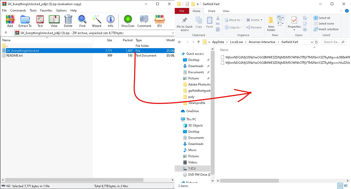Screen dimensions: 351x189
Task: Open the New item dropdown
Action: point(280,18)
